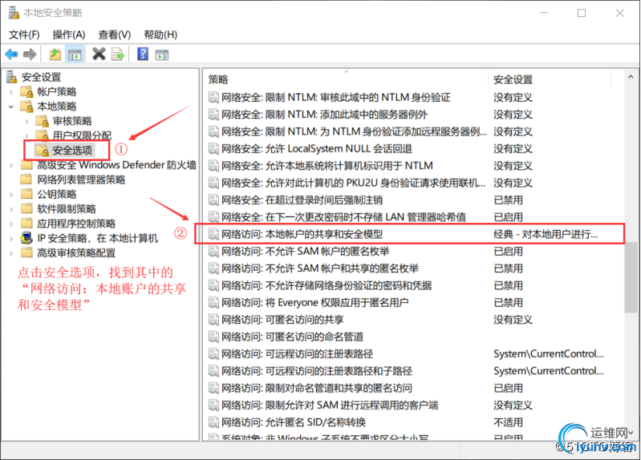641x460 pixels.
Task: Click the policy icon beside 网络访问: 可匿名访问的共享
Action: (213, 320)
